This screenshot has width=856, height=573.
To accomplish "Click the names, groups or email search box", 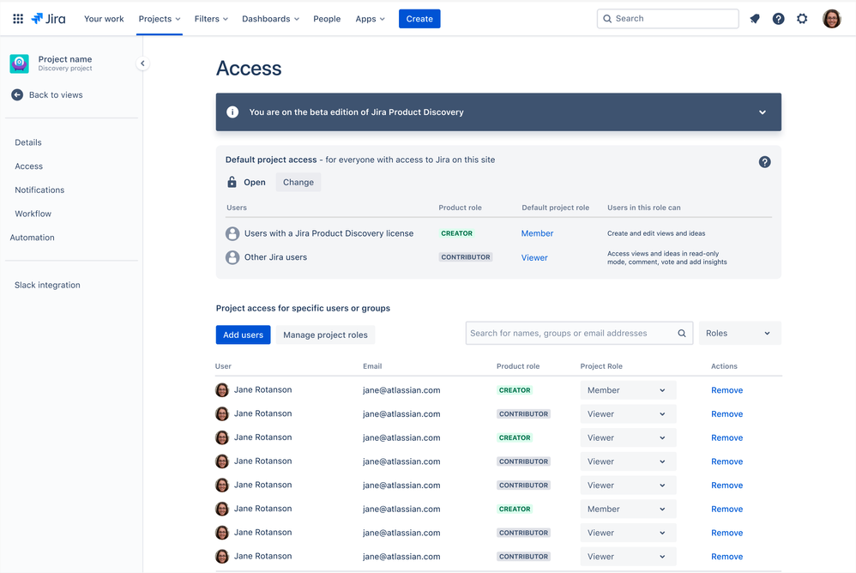I will 579,334.
